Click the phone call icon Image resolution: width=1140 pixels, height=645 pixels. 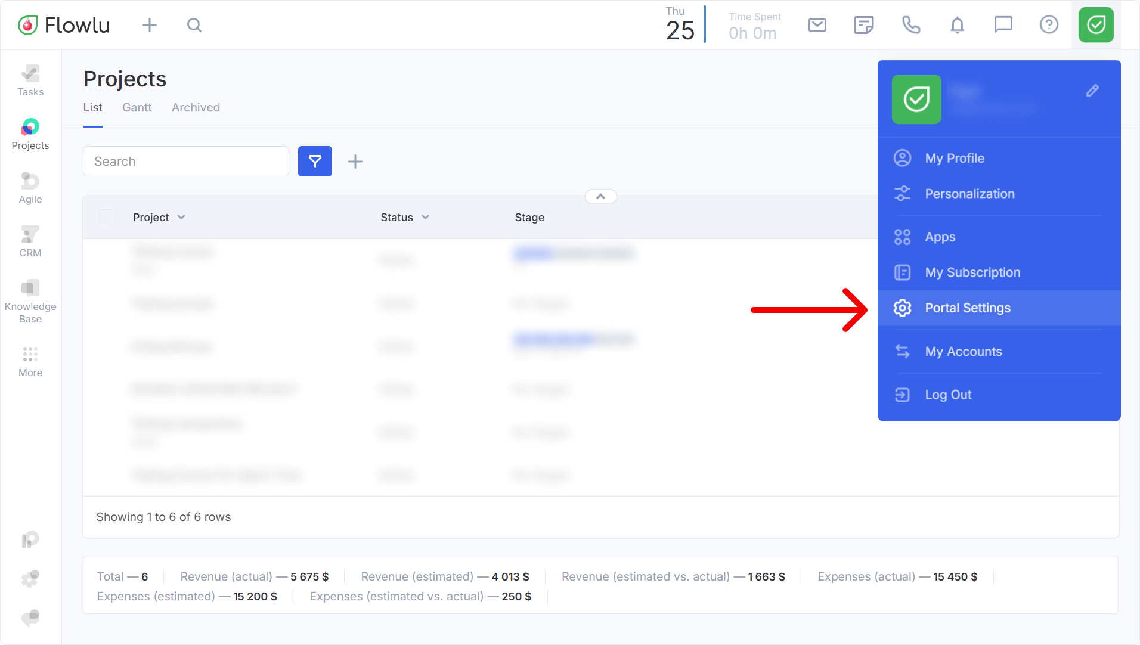point(911,25)
